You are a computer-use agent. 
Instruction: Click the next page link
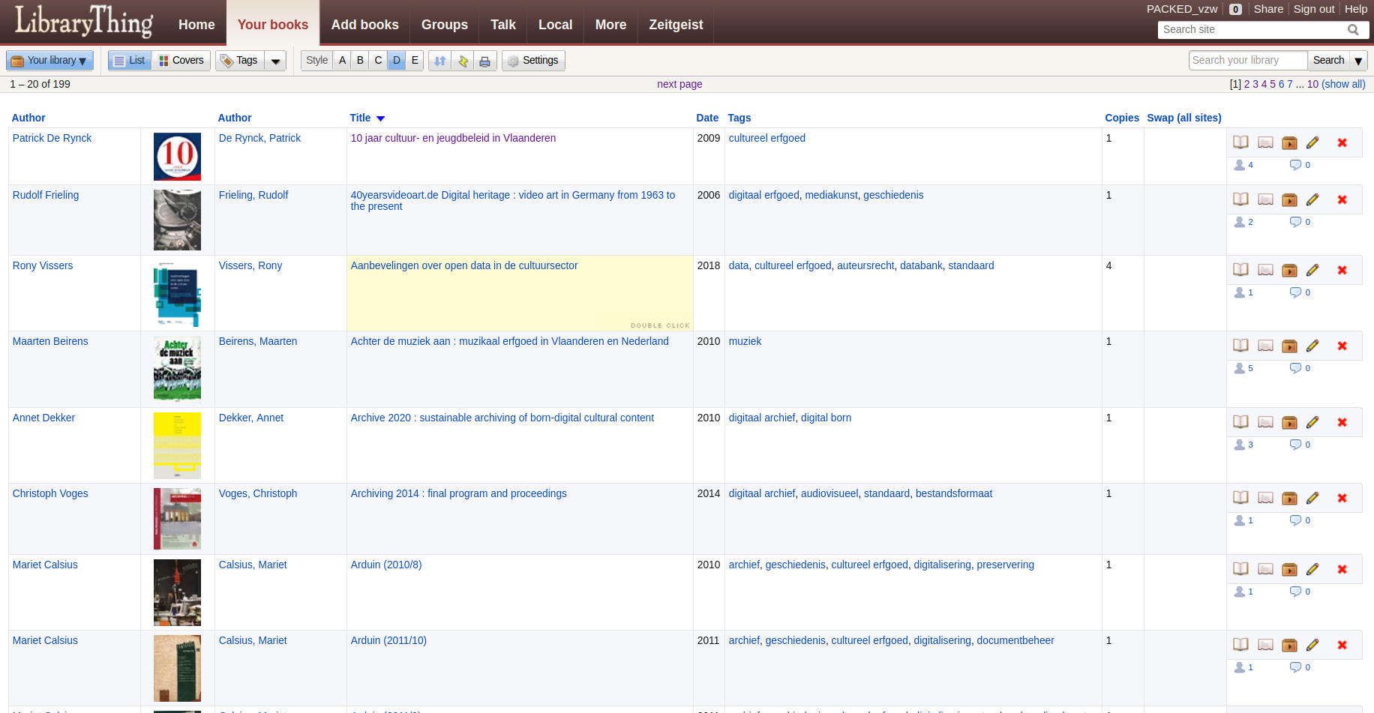coord(679,84)
